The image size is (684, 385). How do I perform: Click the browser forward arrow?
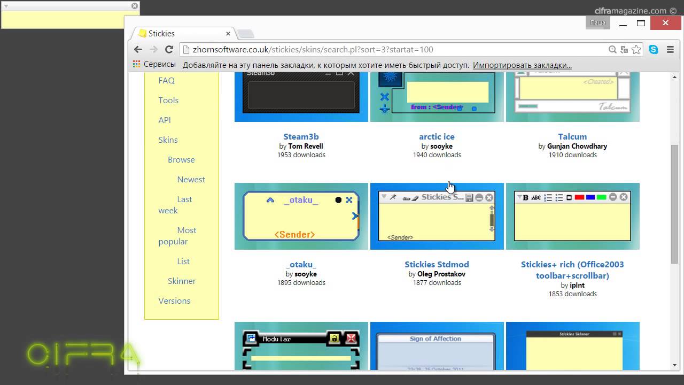[153, 49]
